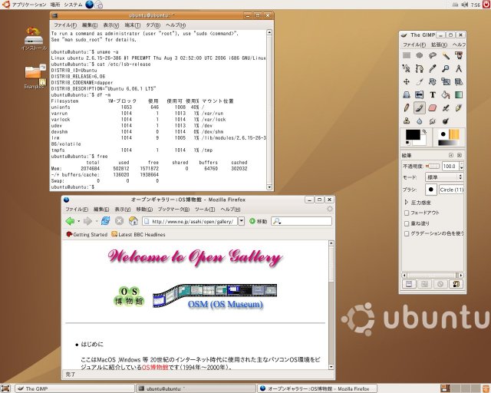Open Firefox ツール(T) menu
Viewport: 491px width, 393px height.
pos(205,210)
